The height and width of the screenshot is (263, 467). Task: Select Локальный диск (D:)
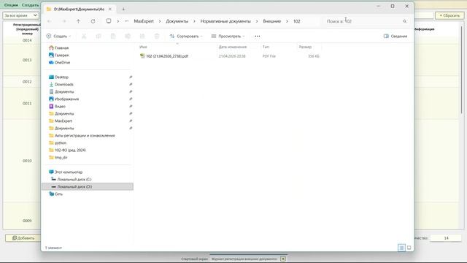coord(74,187)
